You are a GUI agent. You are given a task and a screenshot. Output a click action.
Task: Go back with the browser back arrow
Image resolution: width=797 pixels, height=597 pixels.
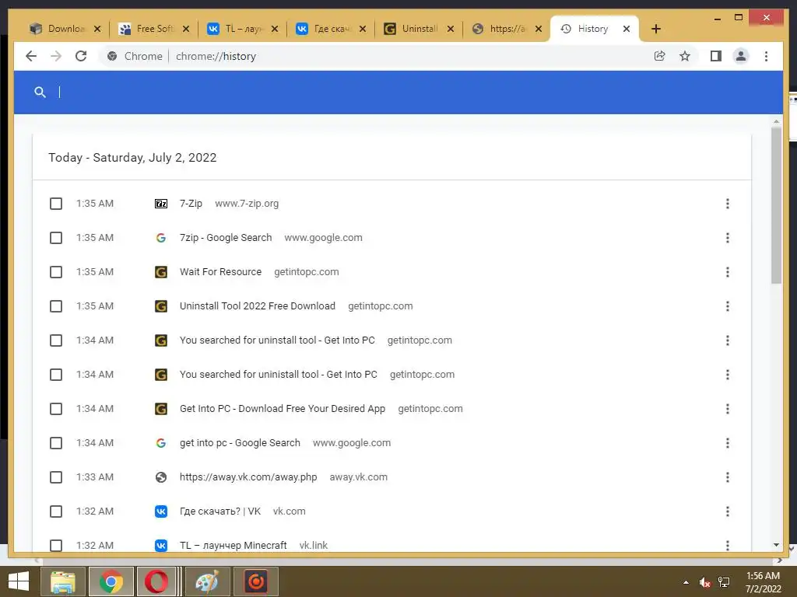(x=31, y=56)
